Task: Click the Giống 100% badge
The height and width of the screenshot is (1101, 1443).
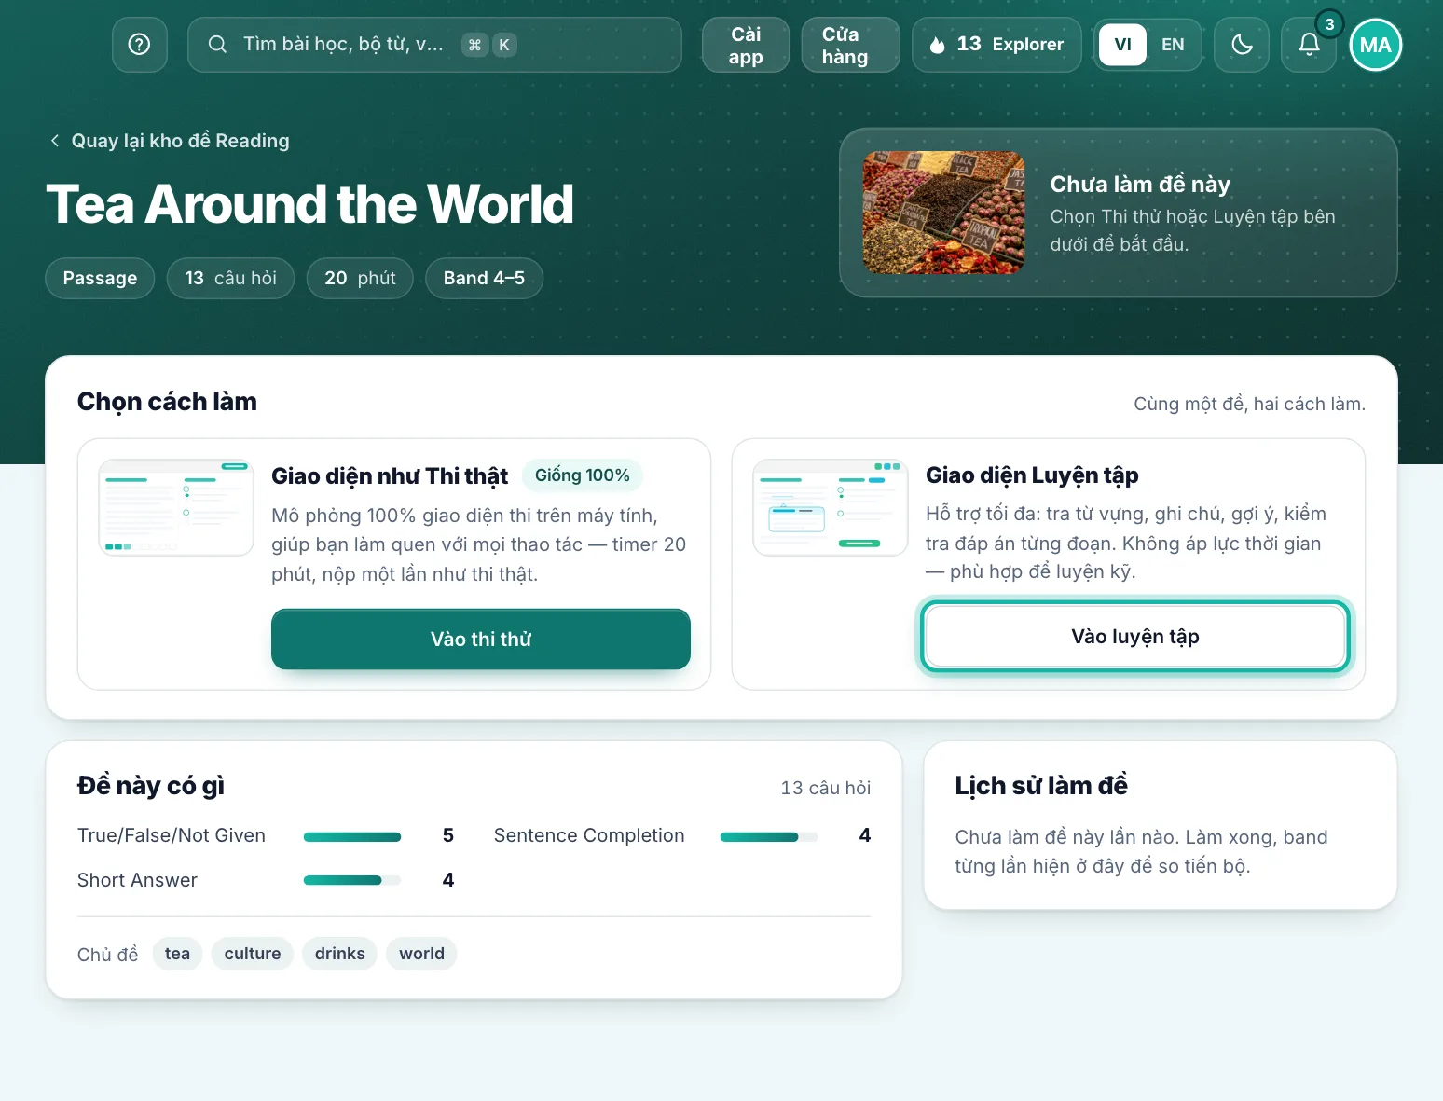Action: tap(583, 475)
